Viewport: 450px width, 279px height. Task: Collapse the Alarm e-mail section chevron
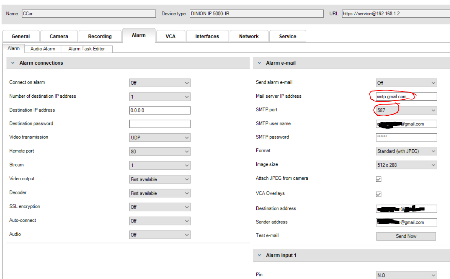(x=259, y=63)
